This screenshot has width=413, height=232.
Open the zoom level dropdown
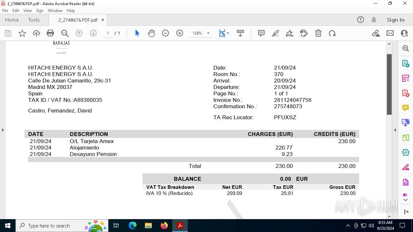208,33
